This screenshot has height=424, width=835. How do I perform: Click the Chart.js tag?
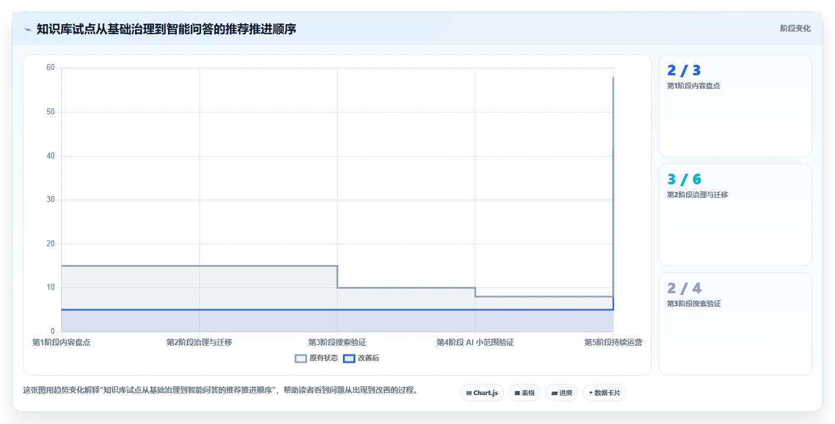click(482, 393)
